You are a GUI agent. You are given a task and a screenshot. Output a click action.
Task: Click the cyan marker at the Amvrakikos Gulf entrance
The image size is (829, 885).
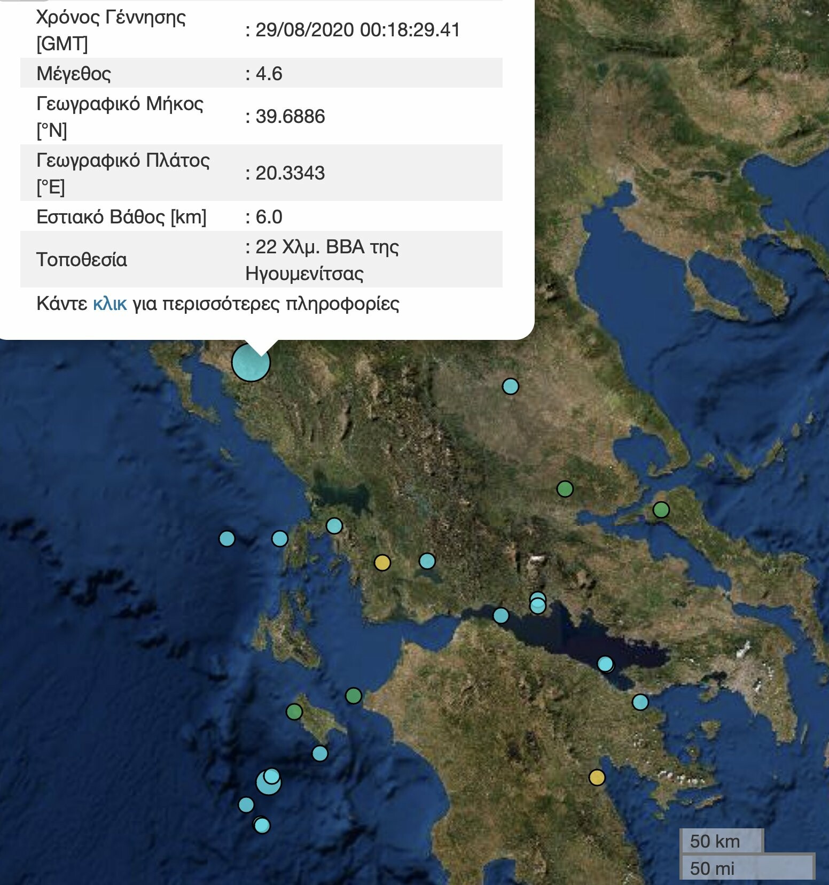click(334, 526)
